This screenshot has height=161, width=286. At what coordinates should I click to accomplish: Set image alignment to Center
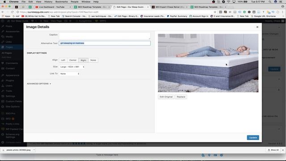[x=73, y=60]
